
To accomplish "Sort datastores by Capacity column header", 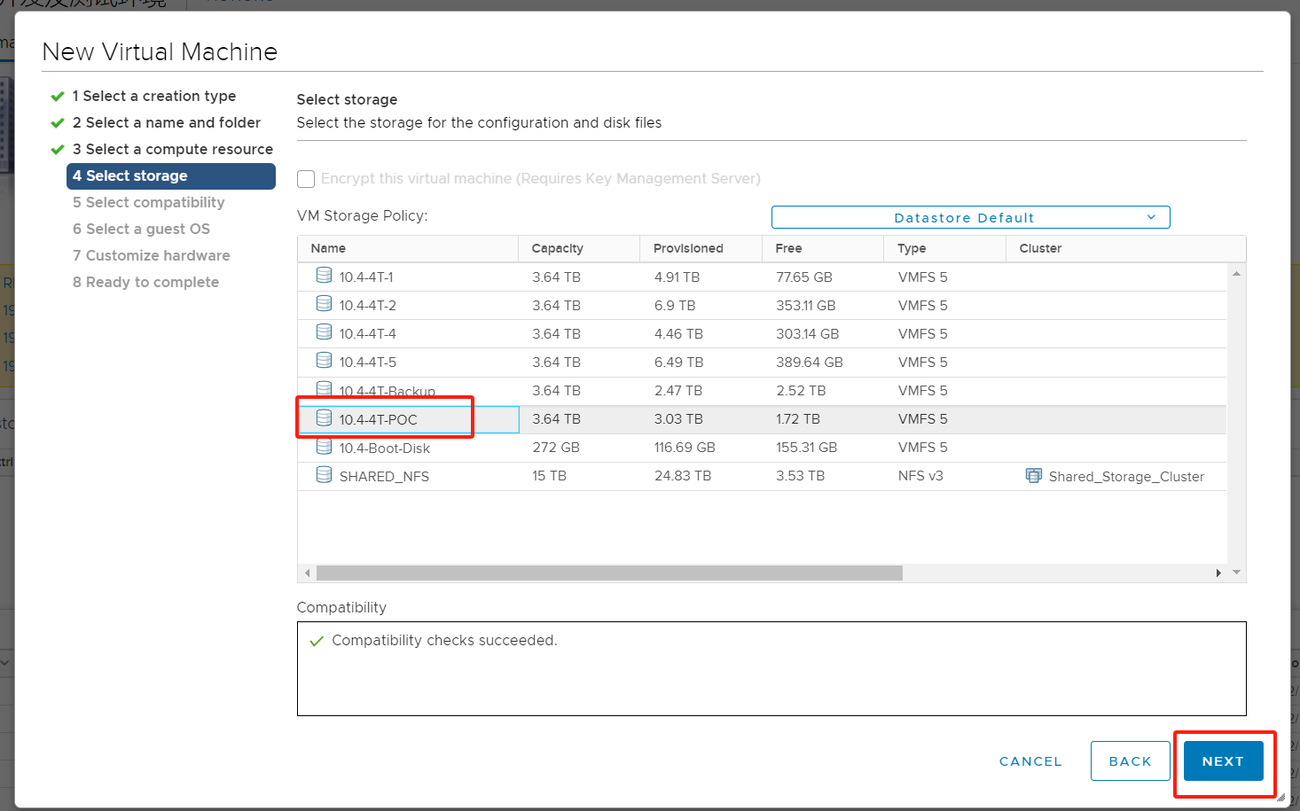I will coord(558,248).
